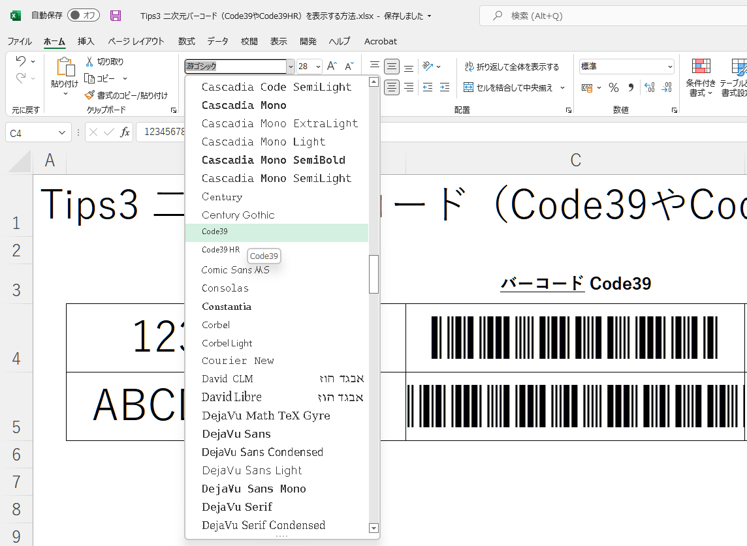Increase font size with the larger A icon
Screen dimensions: 747x546
332,67
